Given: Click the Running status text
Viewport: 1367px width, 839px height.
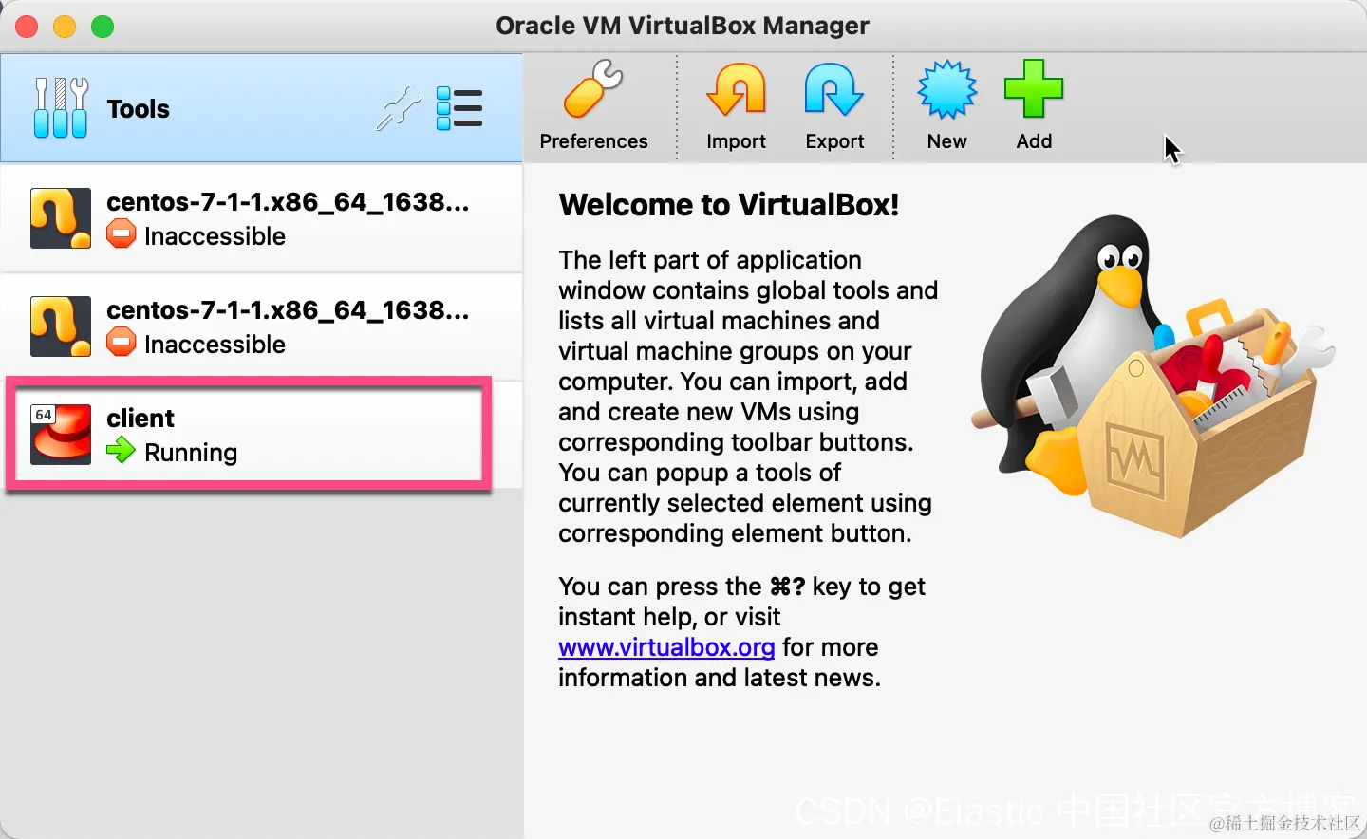Looking at the screenshot, I should click(x=191, y=453).
